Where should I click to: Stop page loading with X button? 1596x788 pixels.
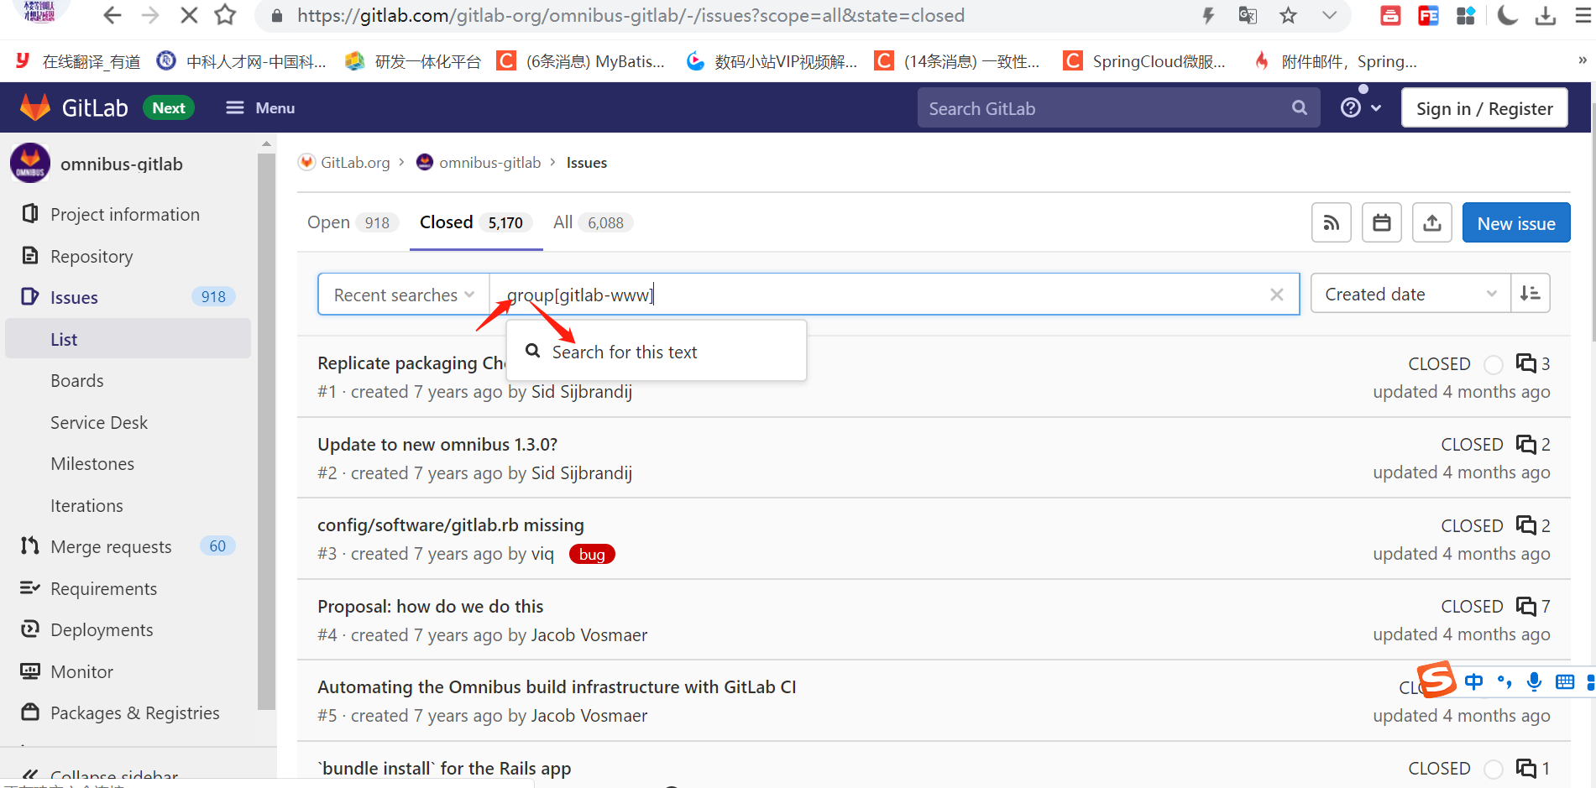point(189,15)
